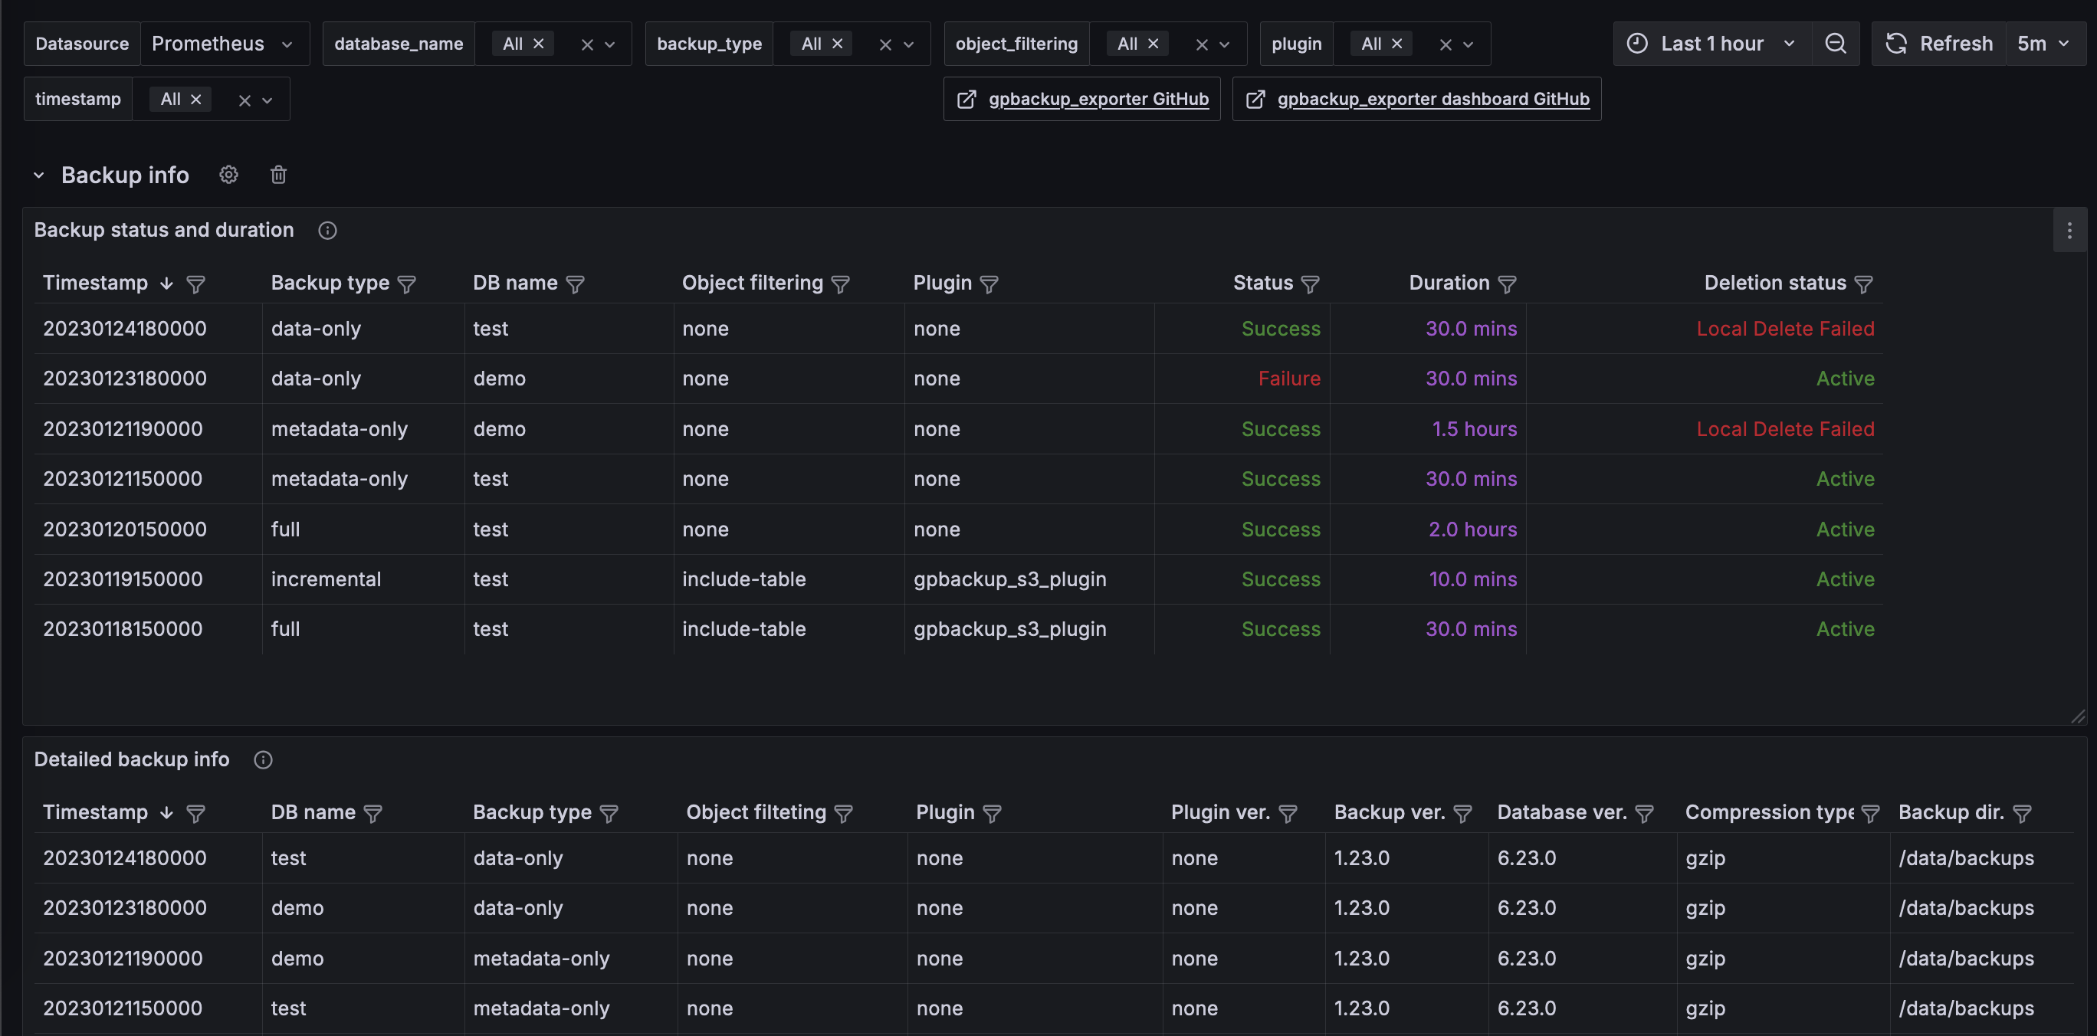The width and height of the screenshot is (2097, 1036).
Task: Collapse the Backup info row
Action: 39,175
